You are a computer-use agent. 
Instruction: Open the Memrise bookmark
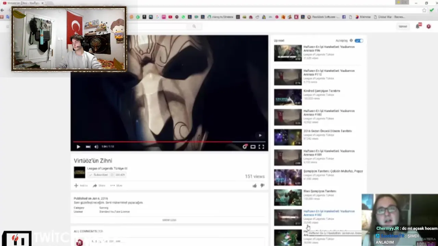click(363, 17)
